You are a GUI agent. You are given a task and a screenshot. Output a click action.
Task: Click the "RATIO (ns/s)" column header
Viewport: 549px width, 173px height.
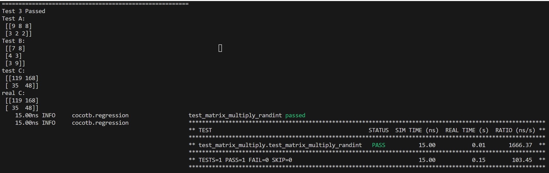515,130
